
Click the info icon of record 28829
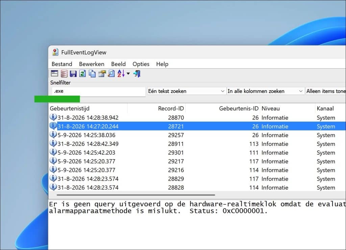coord(53,179)
